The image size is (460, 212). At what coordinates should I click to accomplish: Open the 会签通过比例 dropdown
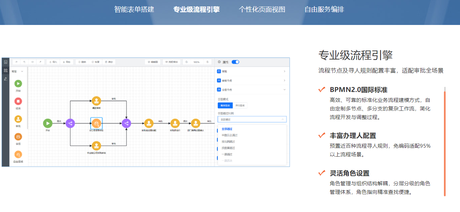252,119
